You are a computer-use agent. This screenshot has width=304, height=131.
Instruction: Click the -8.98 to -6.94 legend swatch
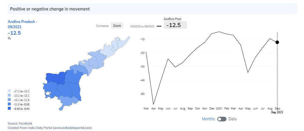[9, 109]
